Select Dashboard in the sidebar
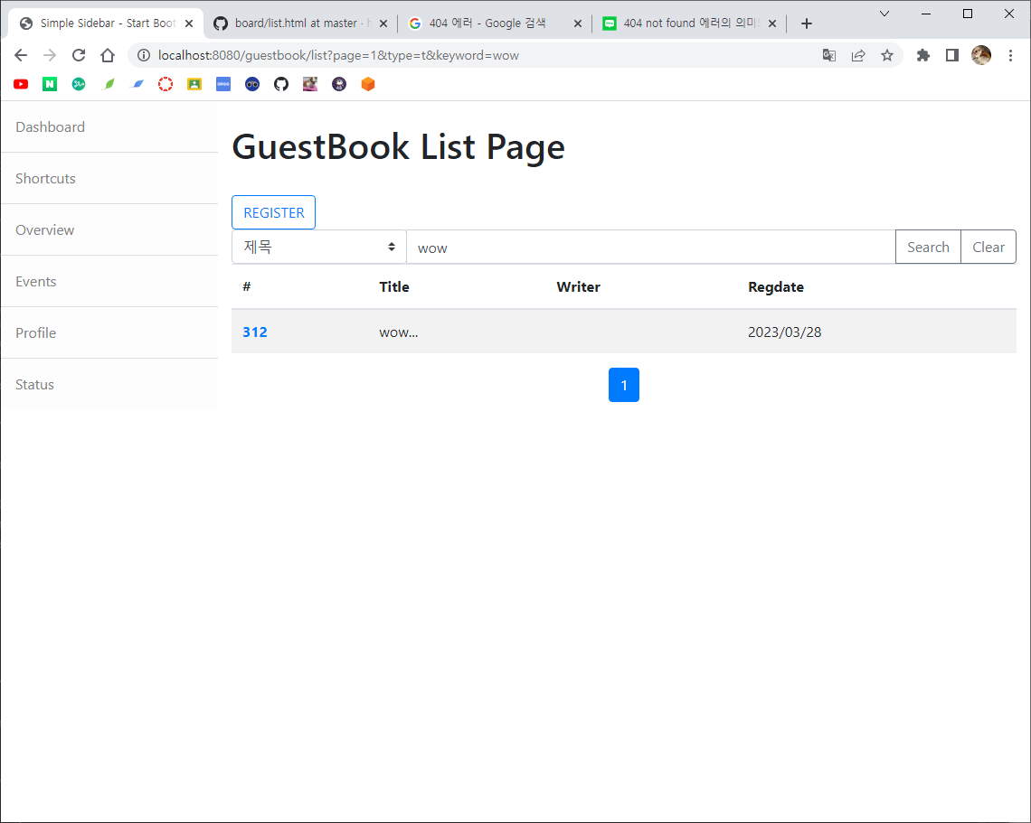Viewport: 1031px width, 823px height. click(51, 126)
